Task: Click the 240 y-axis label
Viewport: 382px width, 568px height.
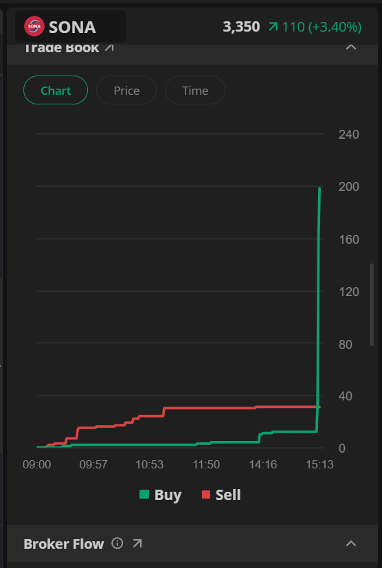Action: [x=348, y=135]
